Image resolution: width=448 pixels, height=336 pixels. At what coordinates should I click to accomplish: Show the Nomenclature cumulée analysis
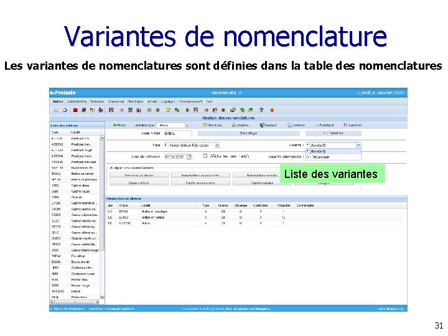coord(262,175)
